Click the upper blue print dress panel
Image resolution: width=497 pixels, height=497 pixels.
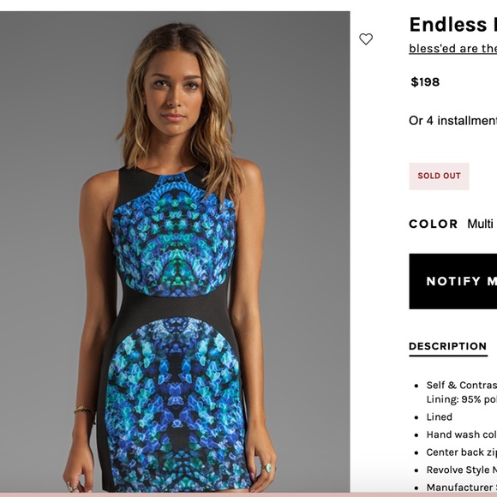tap(174, 237)
